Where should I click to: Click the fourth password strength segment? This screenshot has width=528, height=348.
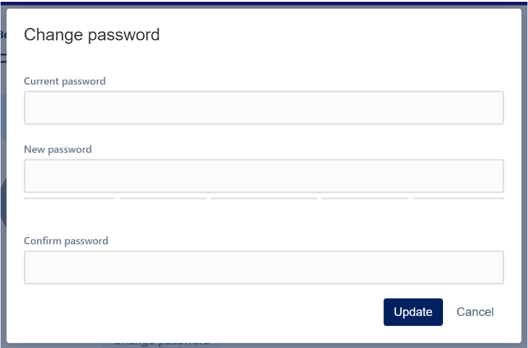(364, 198)
